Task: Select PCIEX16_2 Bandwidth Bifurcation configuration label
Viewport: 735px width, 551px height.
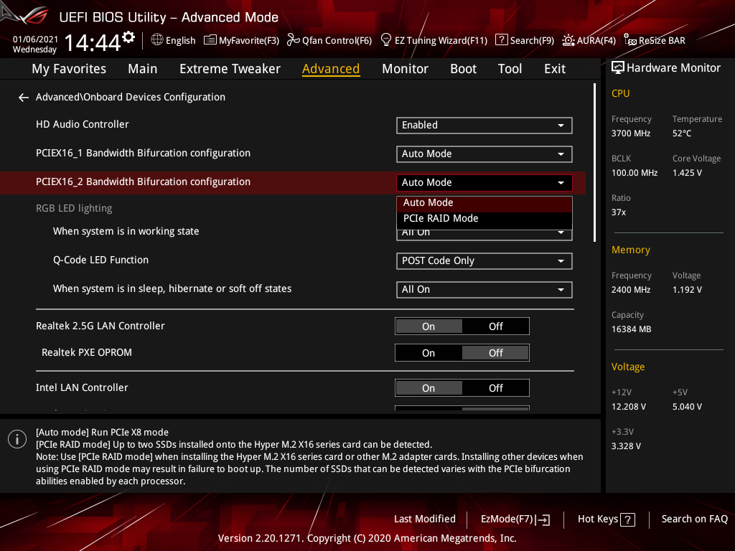Action: click(x=143, y=182)
